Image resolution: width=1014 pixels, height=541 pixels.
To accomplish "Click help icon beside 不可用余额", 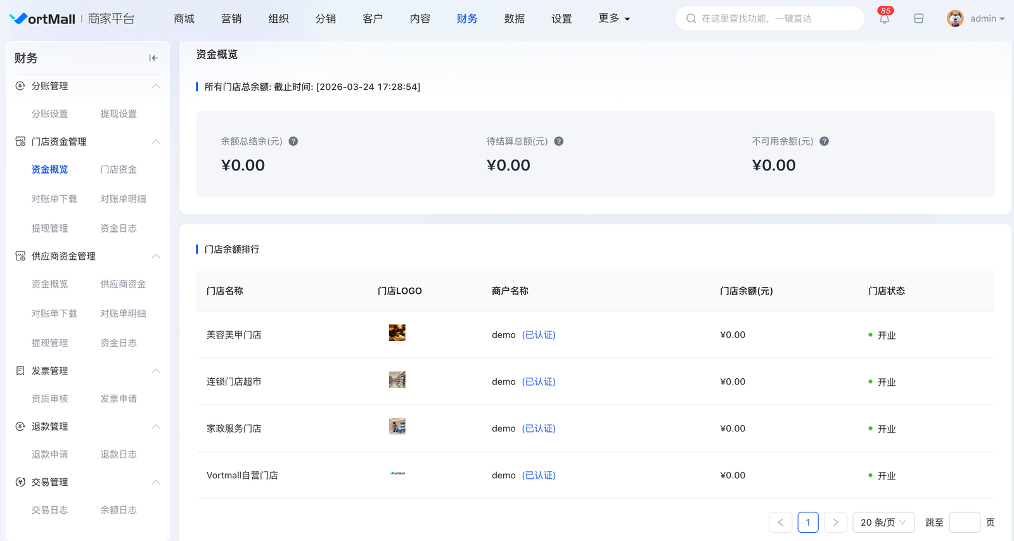I will [824, 141].
